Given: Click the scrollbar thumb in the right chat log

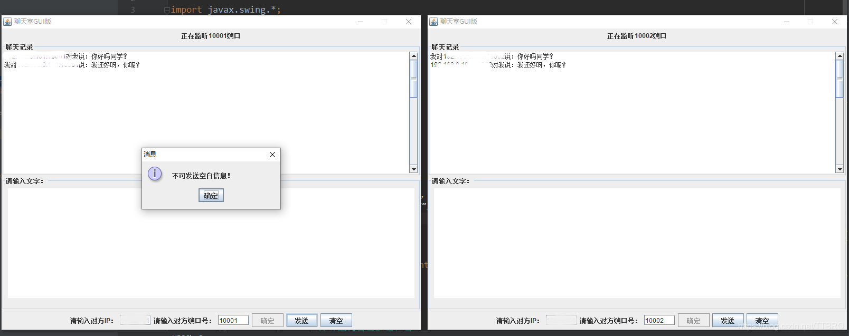Looking at the screenshot, I should pyautogui.click(x=839, y=79).
